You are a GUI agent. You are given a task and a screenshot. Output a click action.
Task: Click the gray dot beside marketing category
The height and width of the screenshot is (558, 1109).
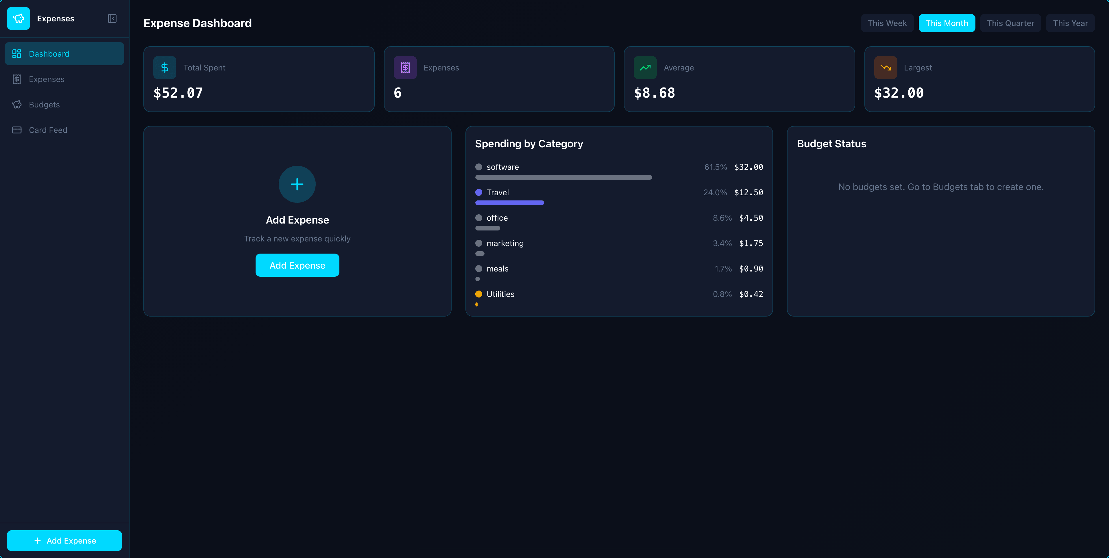tap(479, 243)
